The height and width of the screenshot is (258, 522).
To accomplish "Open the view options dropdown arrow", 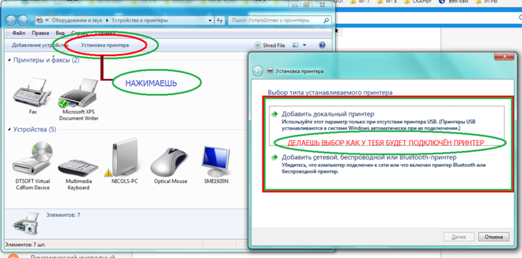I will pos(304,45).
